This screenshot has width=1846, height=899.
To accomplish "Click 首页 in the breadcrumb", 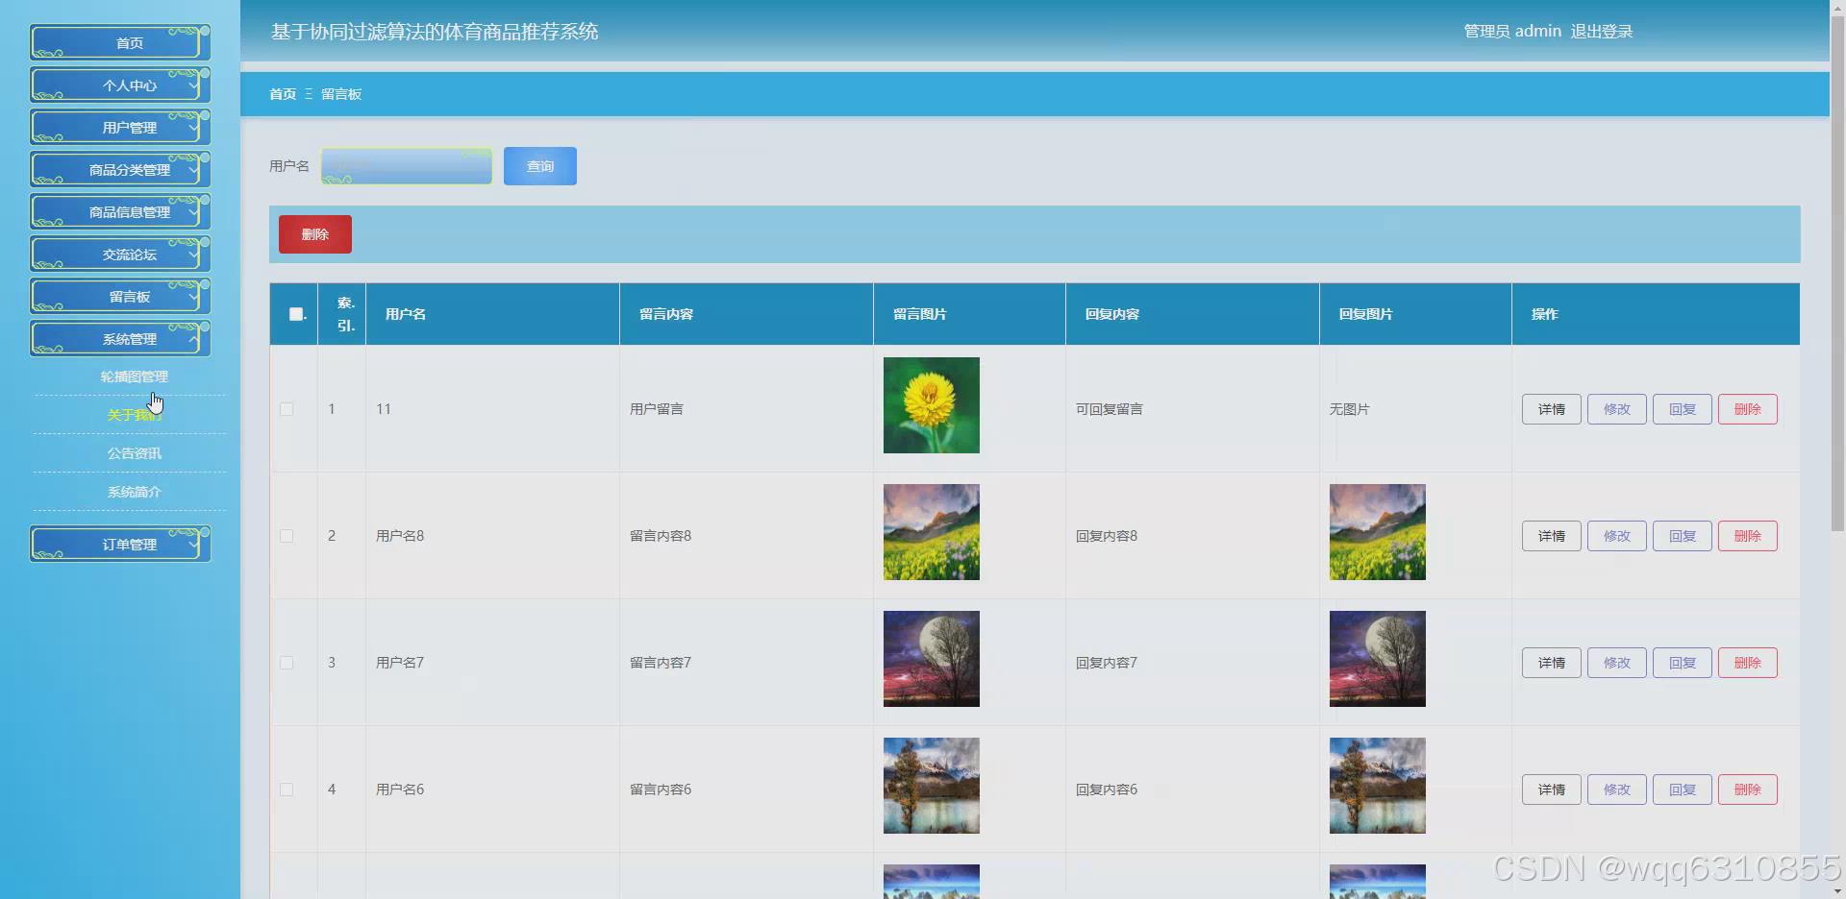I will pos(283,94).
